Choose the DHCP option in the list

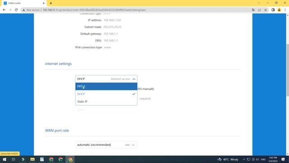pyautogui.click(x=106, y=94)
